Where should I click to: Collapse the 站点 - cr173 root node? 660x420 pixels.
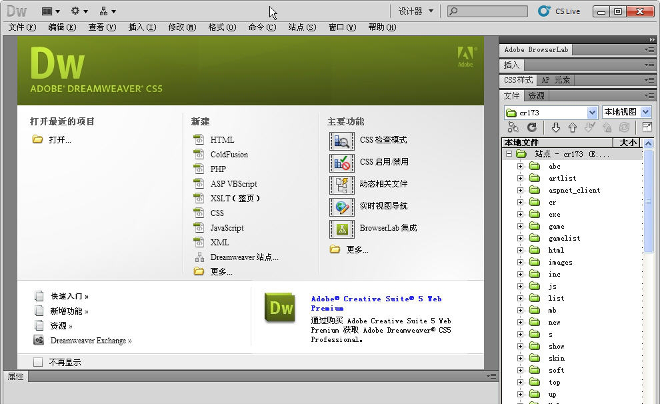point(509,153)
